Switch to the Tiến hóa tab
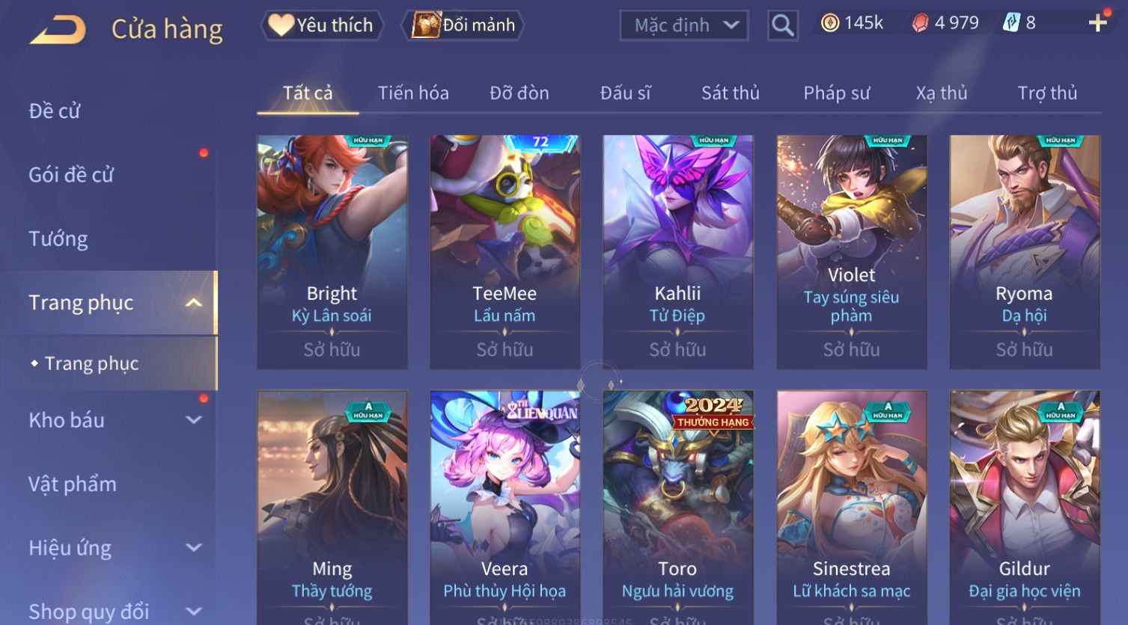 (413, 93)
